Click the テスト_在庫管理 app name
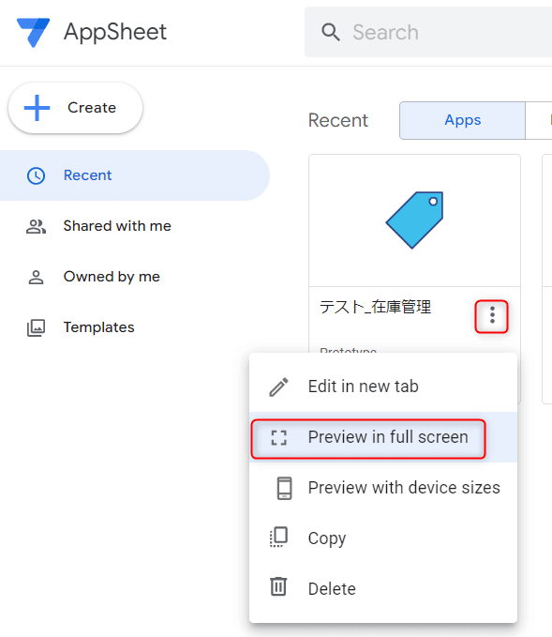552x637 pixels. click(x=375, y=307)
